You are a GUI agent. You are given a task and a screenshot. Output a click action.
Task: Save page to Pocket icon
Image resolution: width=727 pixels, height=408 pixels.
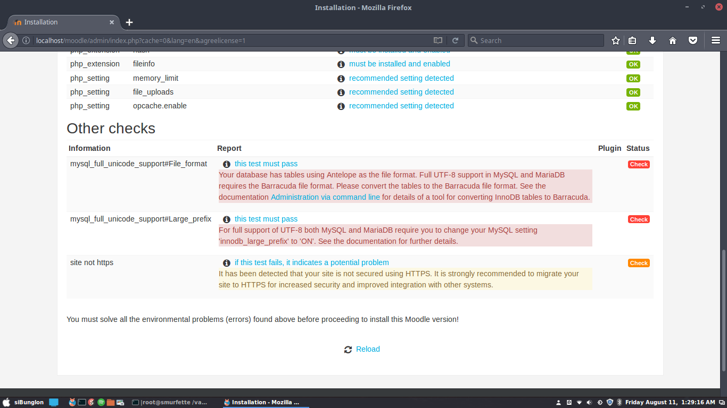pyautogui.click(x=693, y=40)
